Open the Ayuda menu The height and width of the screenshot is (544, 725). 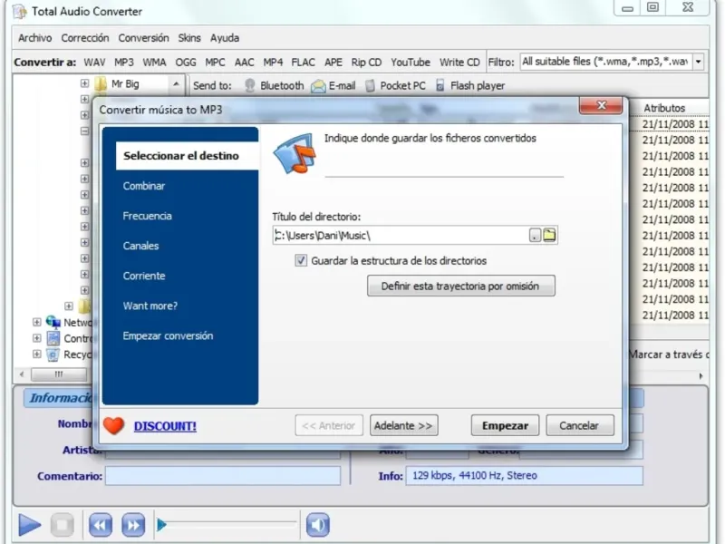(x=225, y=38)
